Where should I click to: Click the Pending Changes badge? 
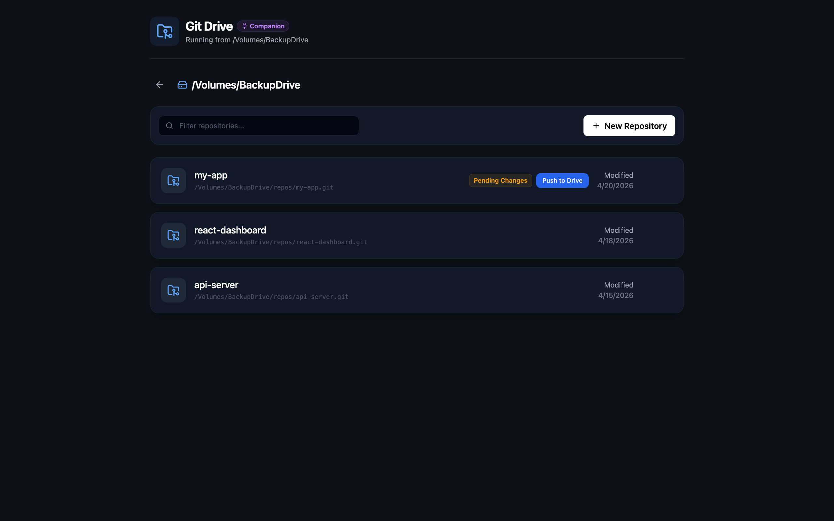pos(500,180)
